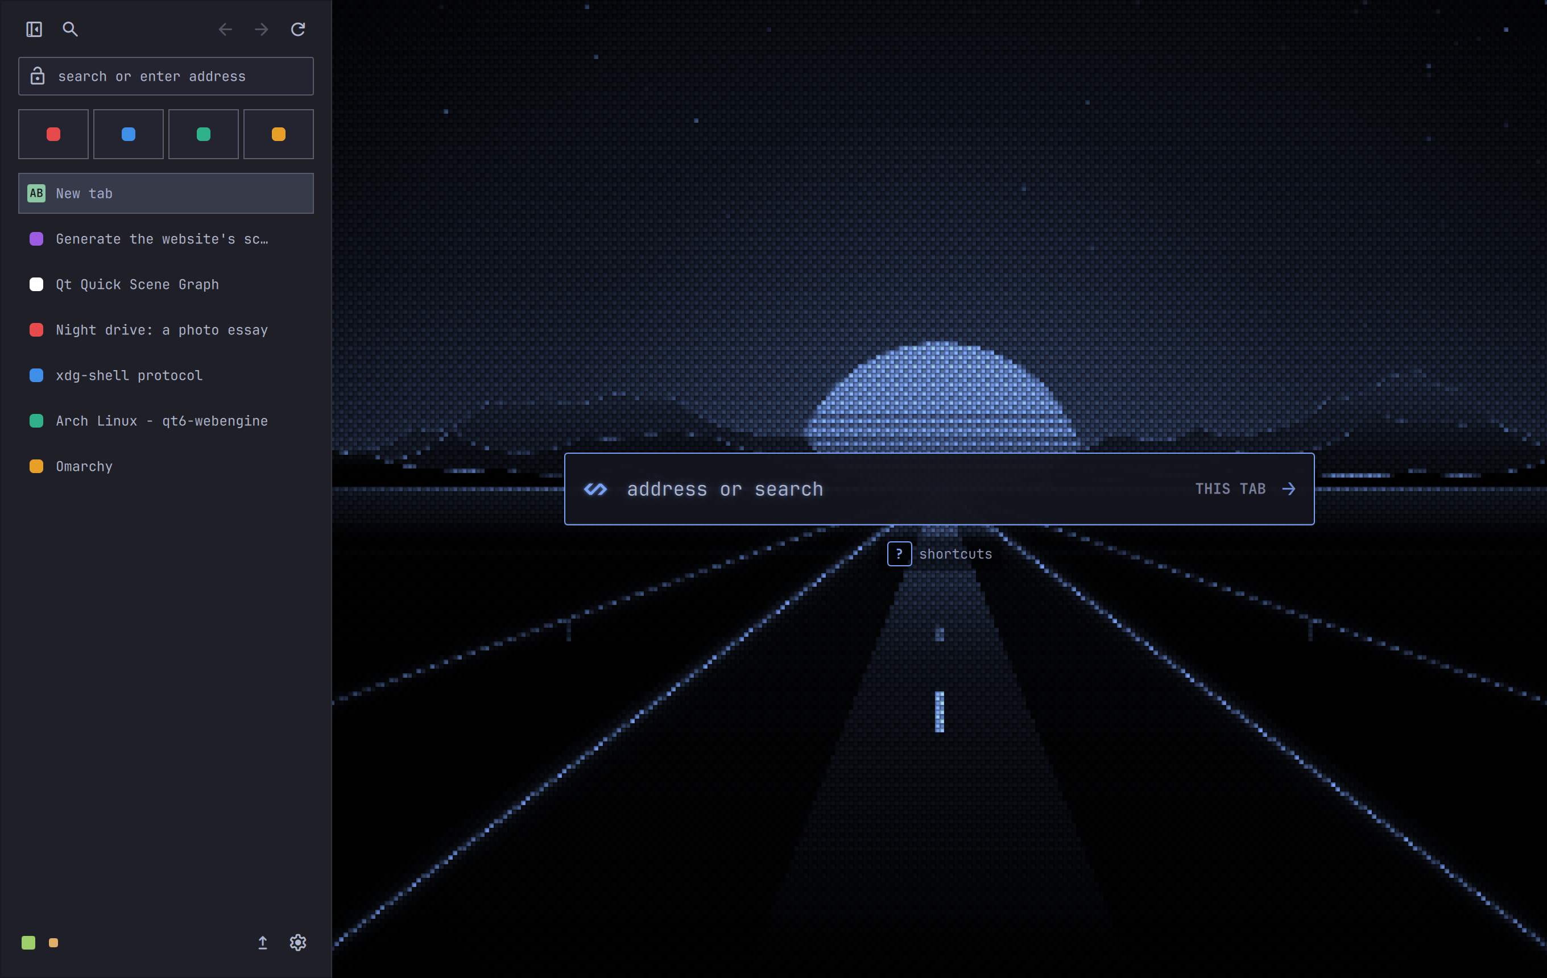Switch to 'Generate the website's sc…' tab
The height and width of the screenshot is (978, 1547).
pos(166,239)
